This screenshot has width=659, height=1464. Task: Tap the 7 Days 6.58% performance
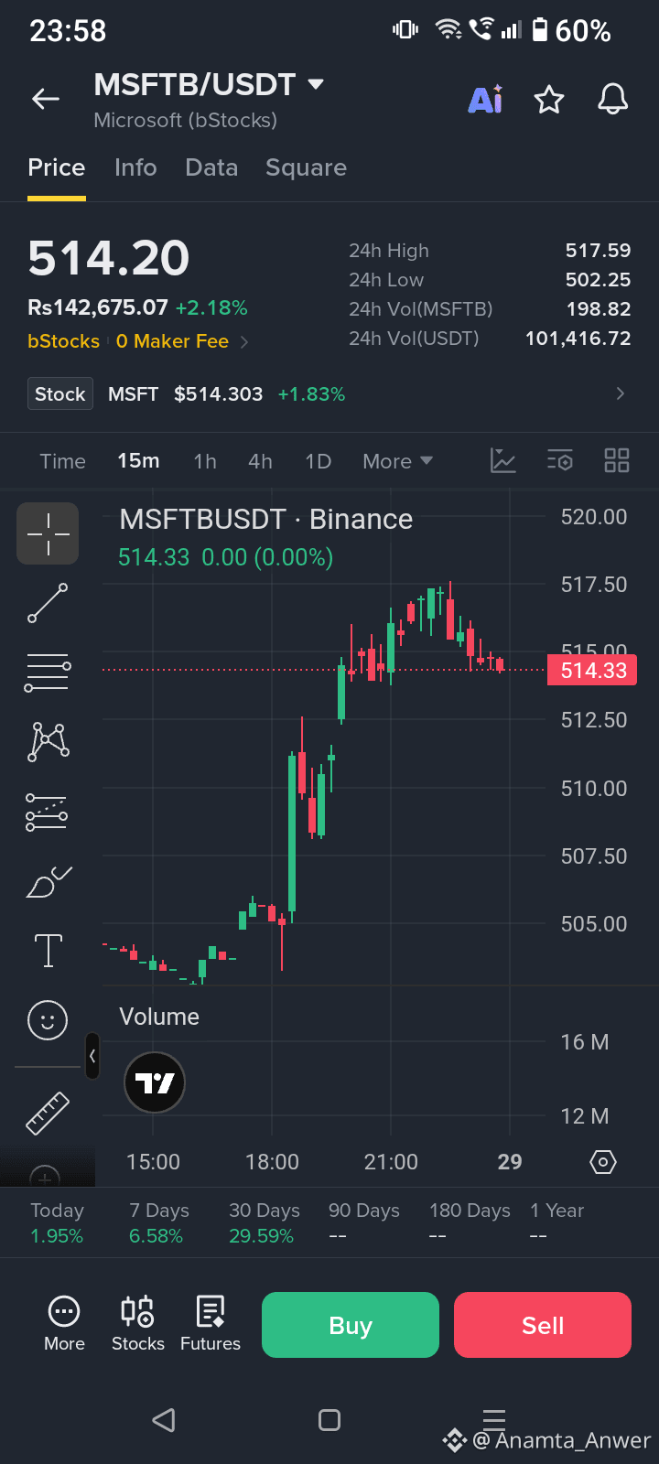[x=158, y=1222]
